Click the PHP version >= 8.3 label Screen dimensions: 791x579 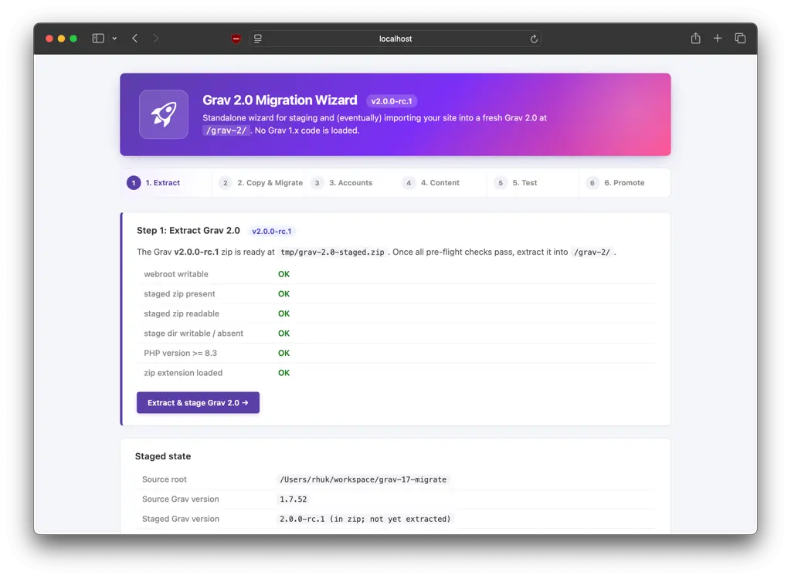[x=181, y=353]
